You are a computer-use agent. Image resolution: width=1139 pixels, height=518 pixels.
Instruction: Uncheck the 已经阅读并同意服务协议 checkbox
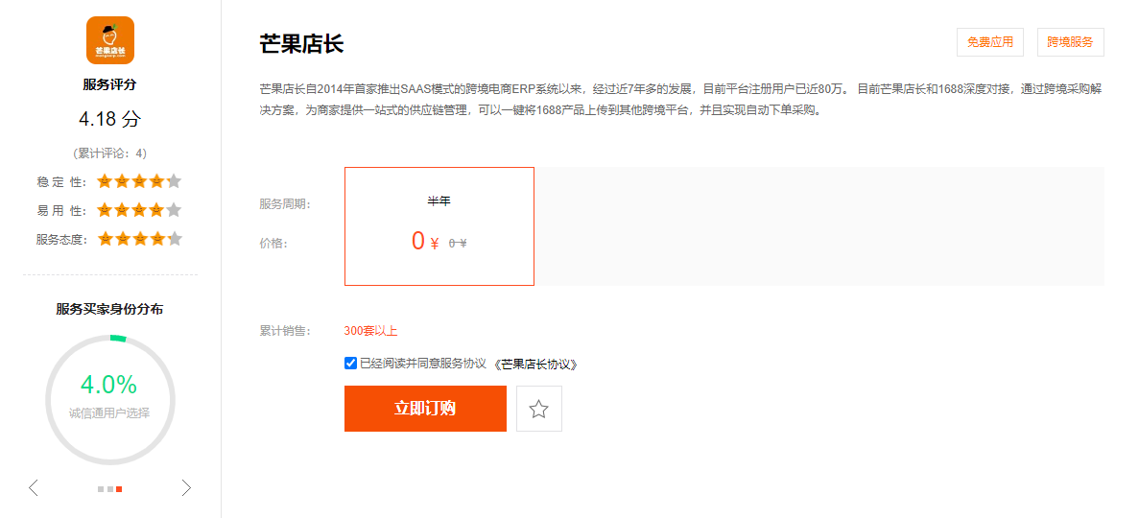click(351, 364)
